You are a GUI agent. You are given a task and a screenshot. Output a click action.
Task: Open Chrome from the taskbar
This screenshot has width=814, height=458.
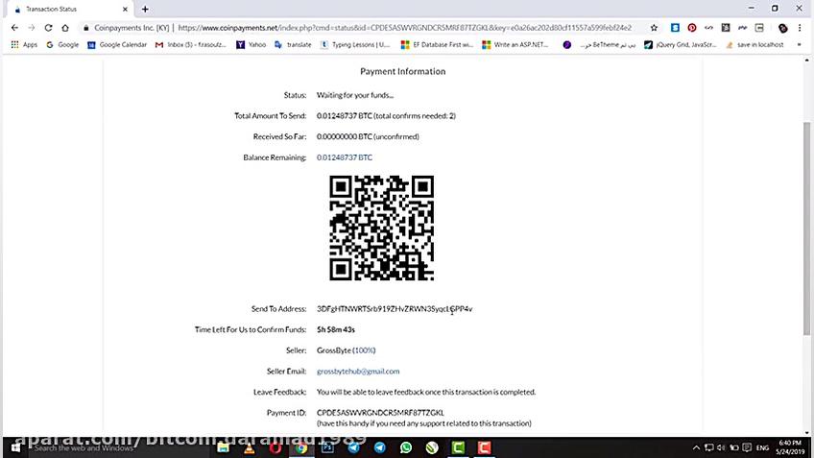click(x=301, y=447)
